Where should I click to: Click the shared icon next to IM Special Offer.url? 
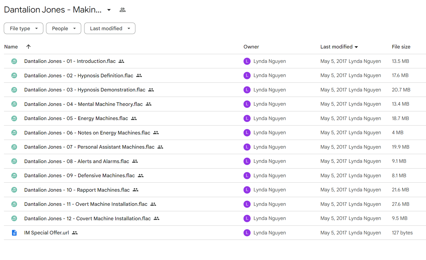(x=75, y=233)
